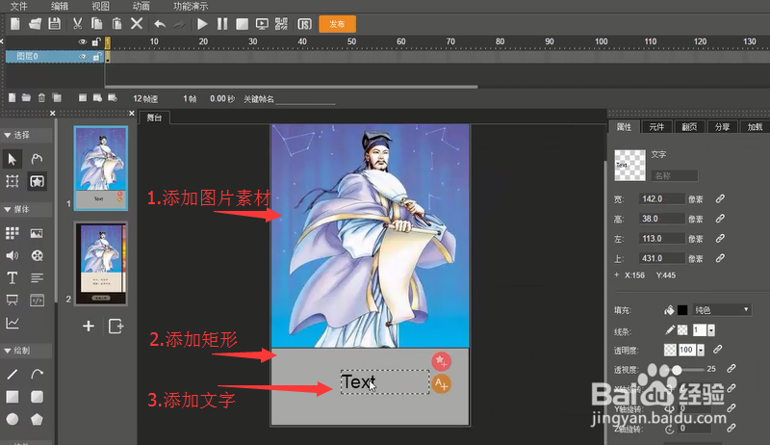Delete selection with the X toolbar icon
This screenshot has height=445, width=770.
[x=137, y=23]
